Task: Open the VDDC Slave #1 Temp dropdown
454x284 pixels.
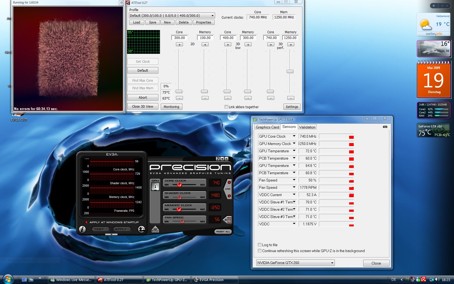Action: (294, 202)
